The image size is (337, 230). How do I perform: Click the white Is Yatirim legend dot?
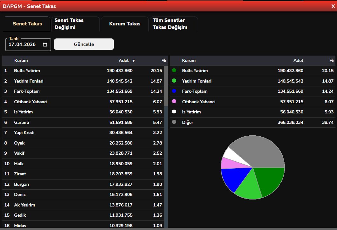174,112
